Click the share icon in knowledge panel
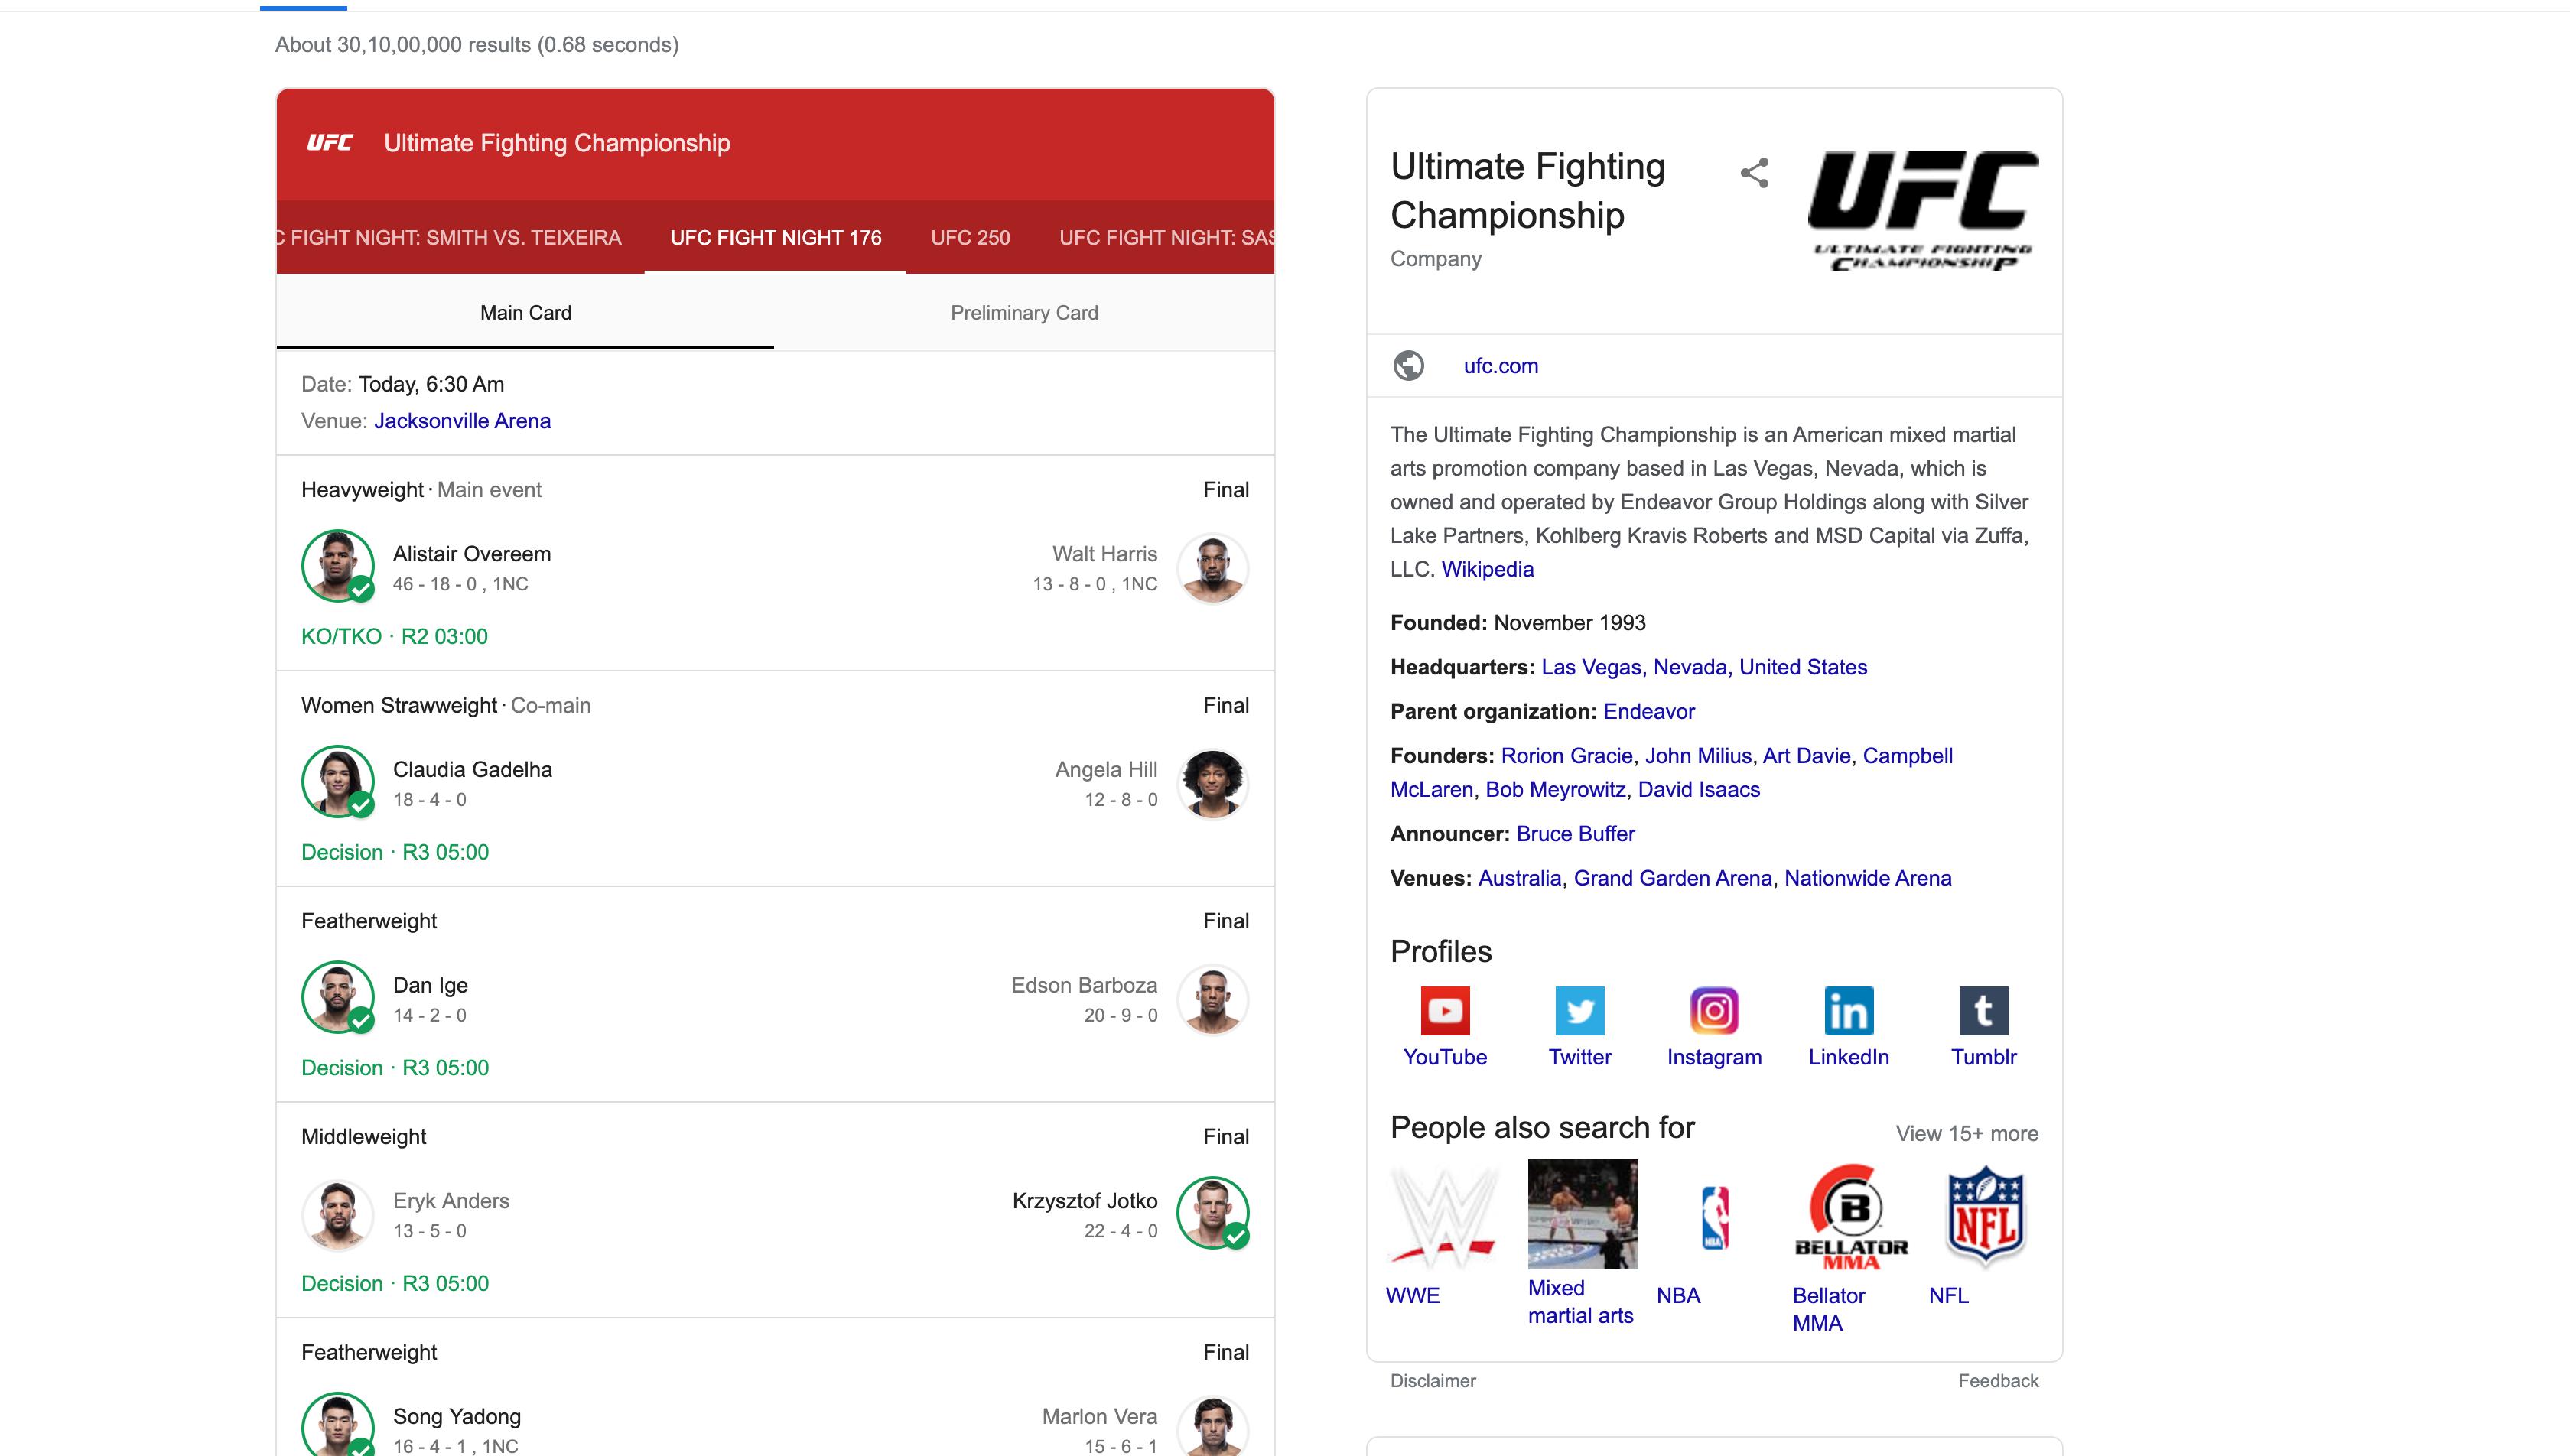Image resolution: width=2570 pixels, height=1456 pixels. pyautogui.click(x=1755, y=172)
